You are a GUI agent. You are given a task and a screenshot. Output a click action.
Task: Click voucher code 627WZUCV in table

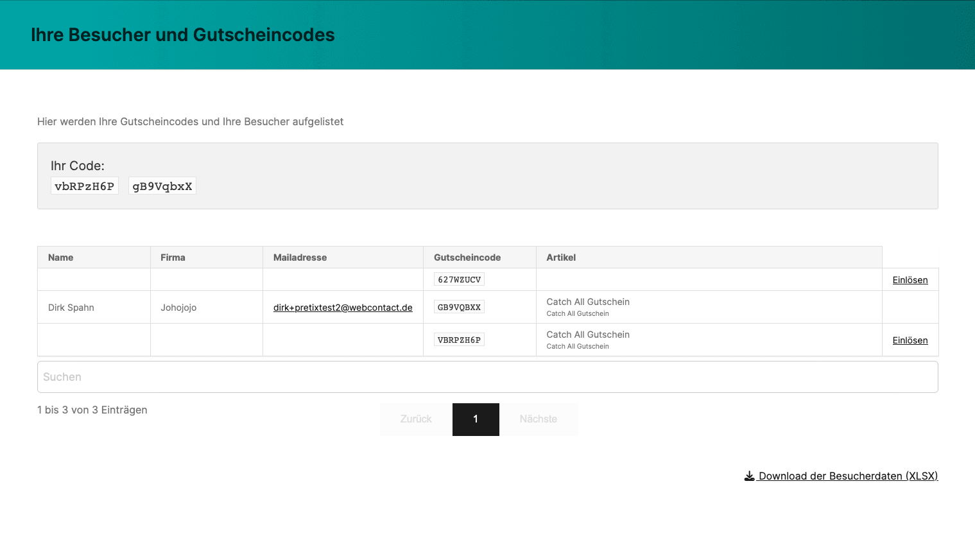tap(459, 280)
